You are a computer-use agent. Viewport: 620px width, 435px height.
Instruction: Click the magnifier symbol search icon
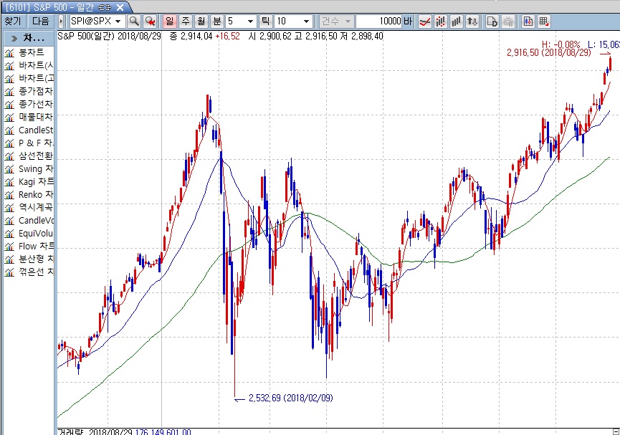coord(134,21)
